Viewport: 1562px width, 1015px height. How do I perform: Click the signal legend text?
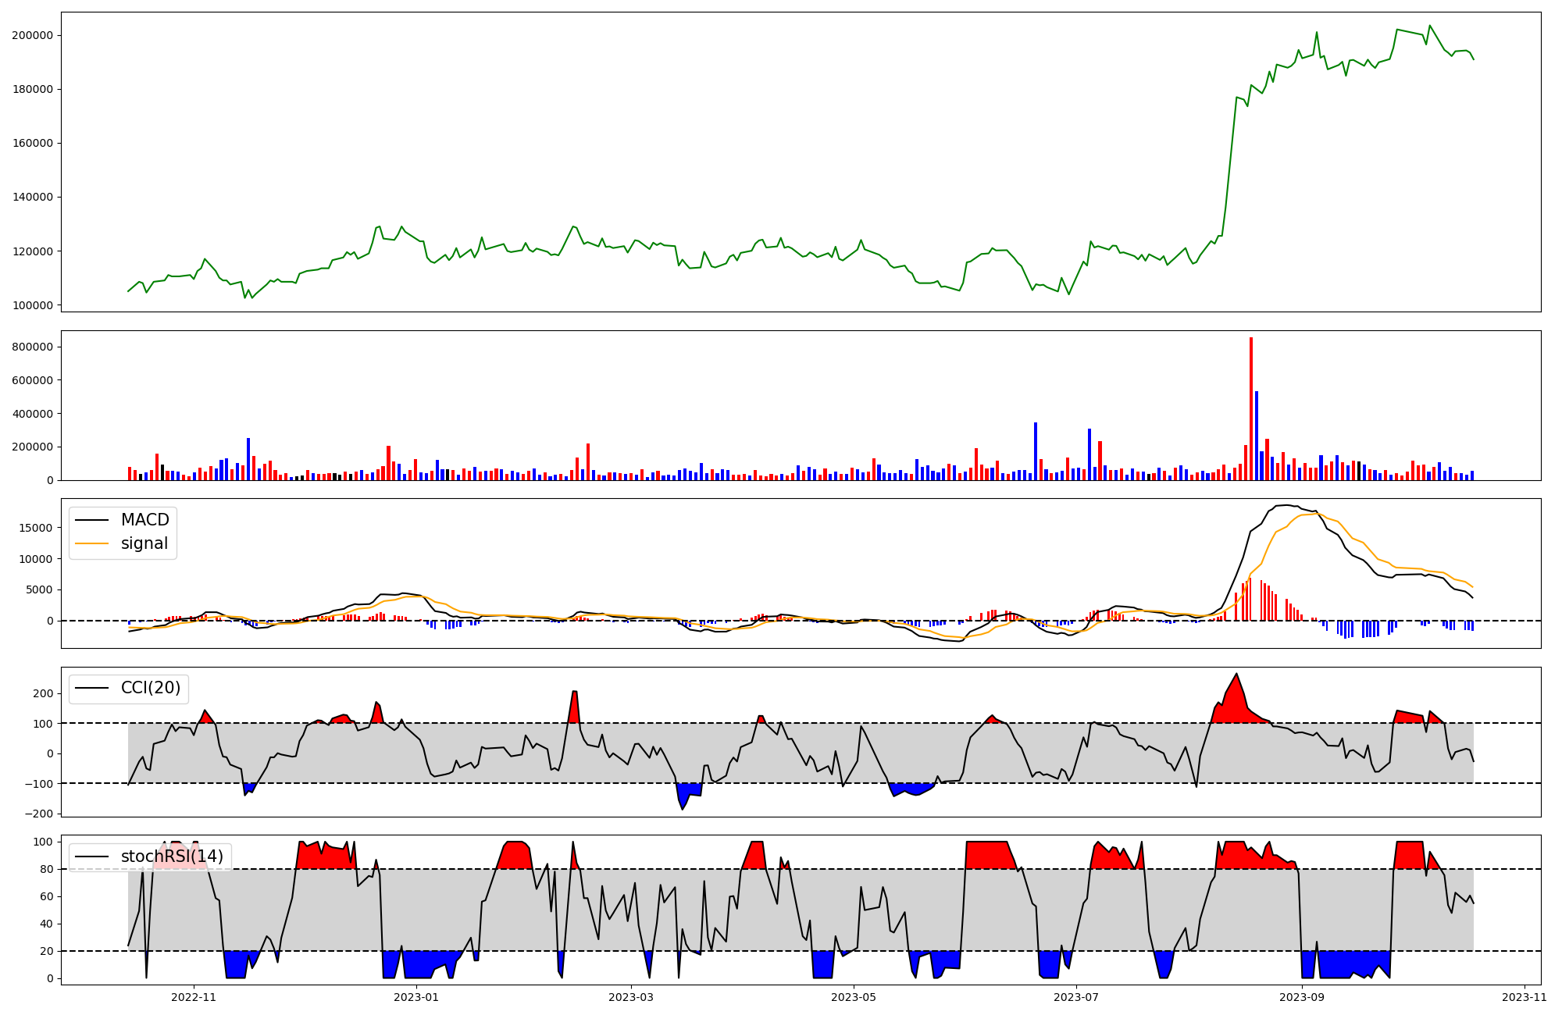144,543
